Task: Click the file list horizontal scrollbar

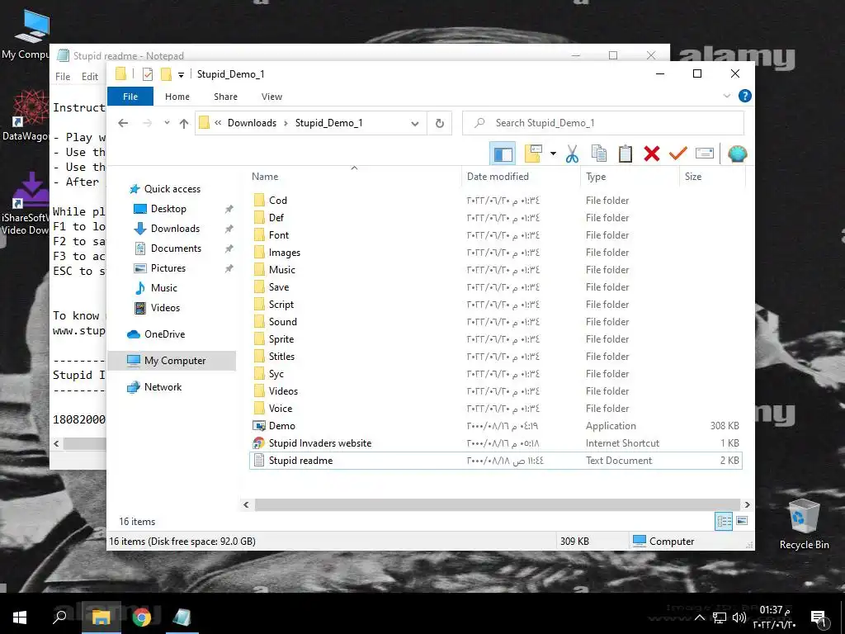Action: [497, 504]
